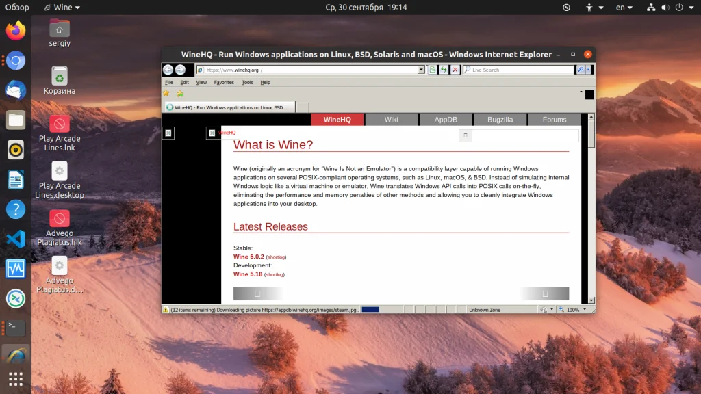This screenshot has width=701, height=394.
Task: Expand the address bar URL dropdown
Action: click(421, 70)
